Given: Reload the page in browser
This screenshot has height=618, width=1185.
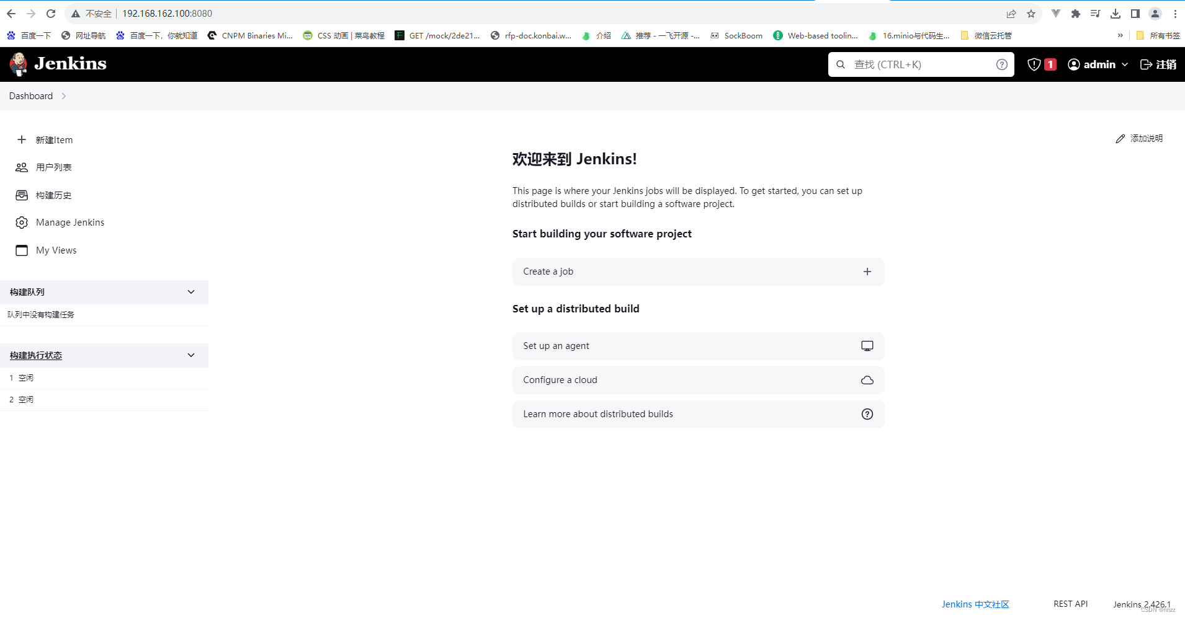Looking at the screenshot, I should click(x=51, y=13).
